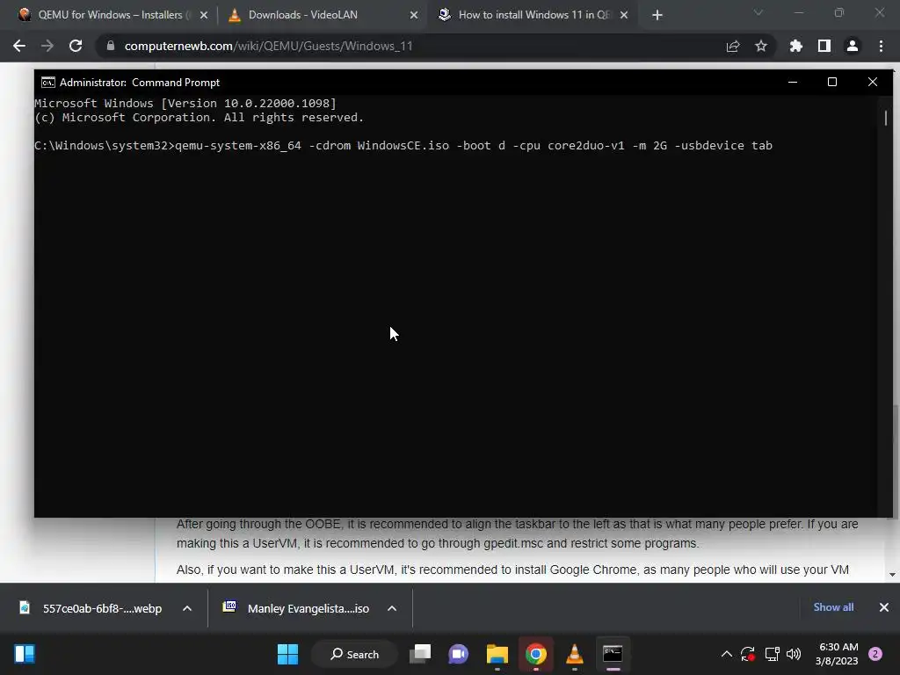
Task: Select the Command Prompt taskbar icon
Action: [x=613, y=654]
